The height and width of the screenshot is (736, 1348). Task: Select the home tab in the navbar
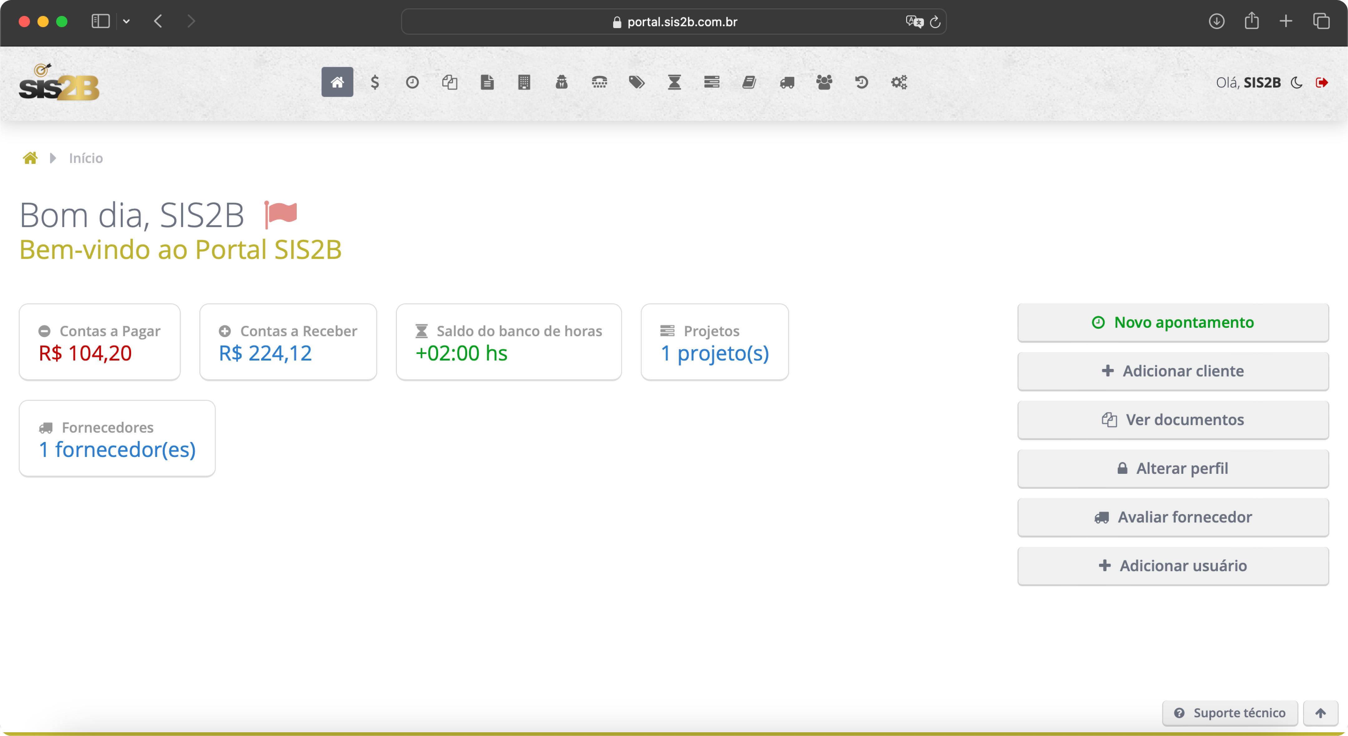pos(337,82)
